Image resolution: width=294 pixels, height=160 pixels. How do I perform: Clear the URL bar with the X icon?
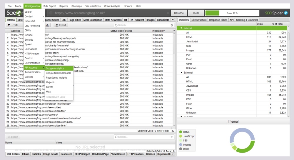[168, 13]
